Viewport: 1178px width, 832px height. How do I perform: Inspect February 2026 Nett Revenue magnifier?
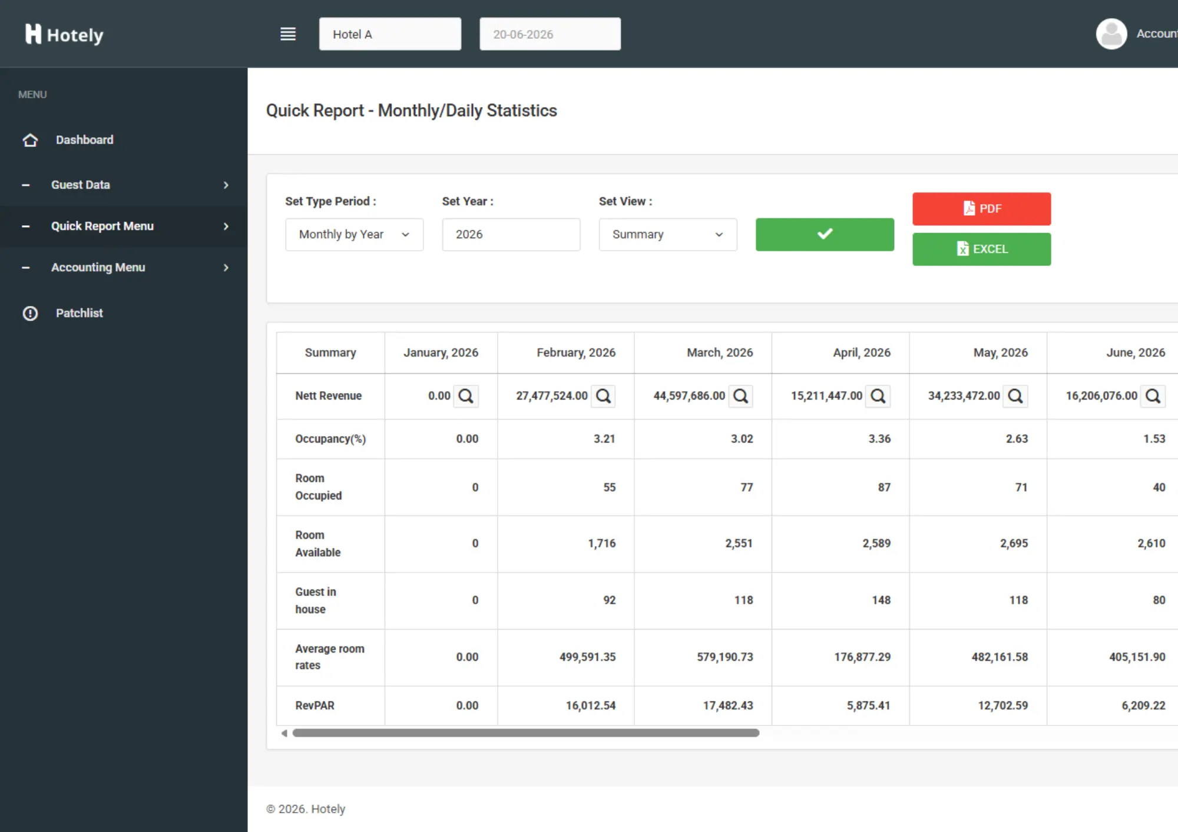pos(604,396)
